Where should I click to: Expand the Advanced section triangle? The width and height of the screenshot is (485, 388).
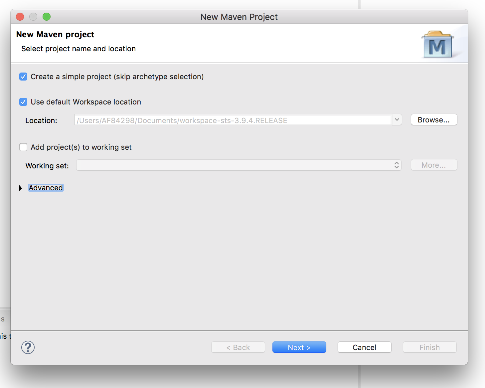(x=21, y=188)
